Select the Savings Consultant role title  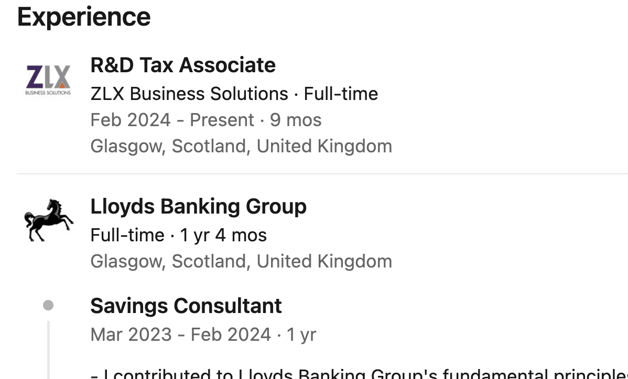coord(186,306)
